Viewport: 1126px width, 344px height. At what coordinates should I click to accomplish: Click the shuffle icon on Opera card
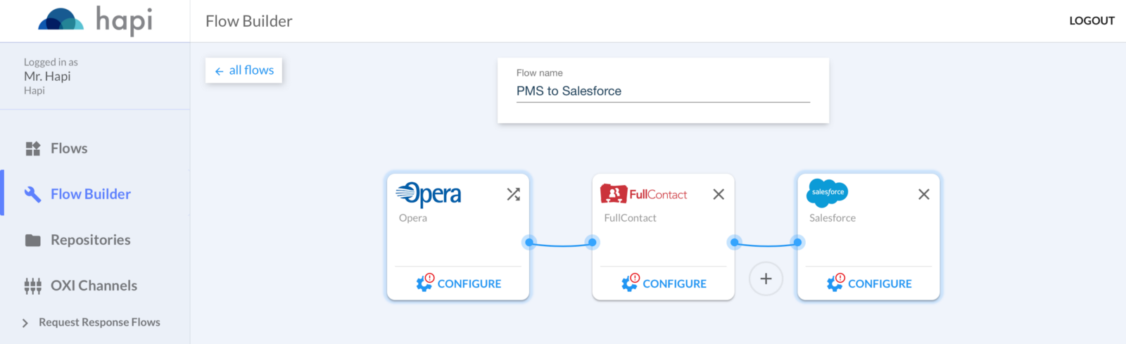[514, 194]
